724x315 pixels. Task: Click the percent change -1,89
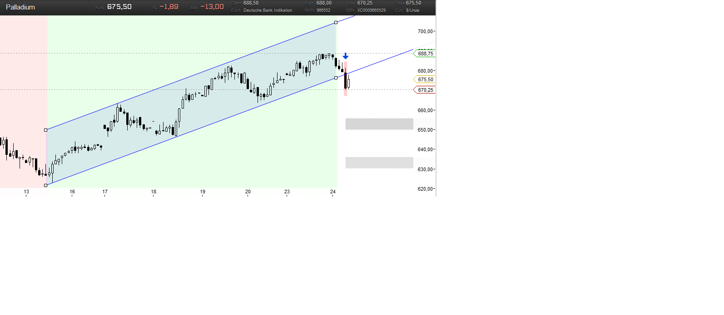169,7
